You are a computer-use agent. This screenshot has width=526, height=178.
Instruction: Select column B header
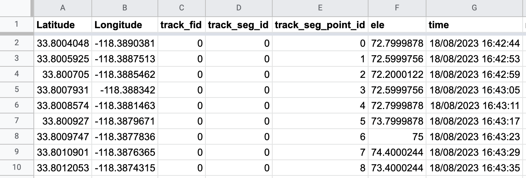point(125,8)
